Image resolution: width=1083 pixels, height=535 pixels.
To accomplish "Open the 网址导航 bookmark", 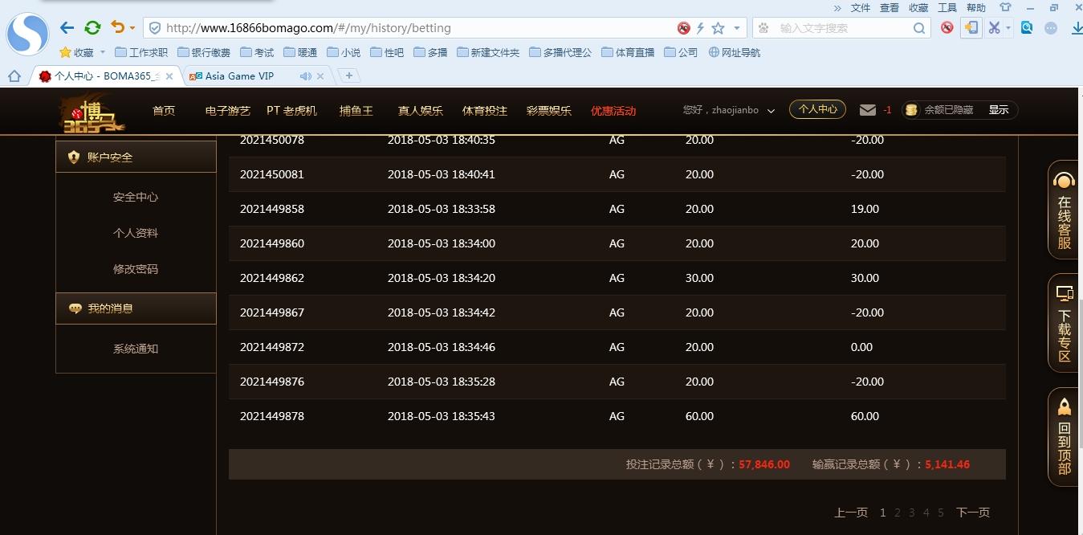I will click(x=735, y=52).
